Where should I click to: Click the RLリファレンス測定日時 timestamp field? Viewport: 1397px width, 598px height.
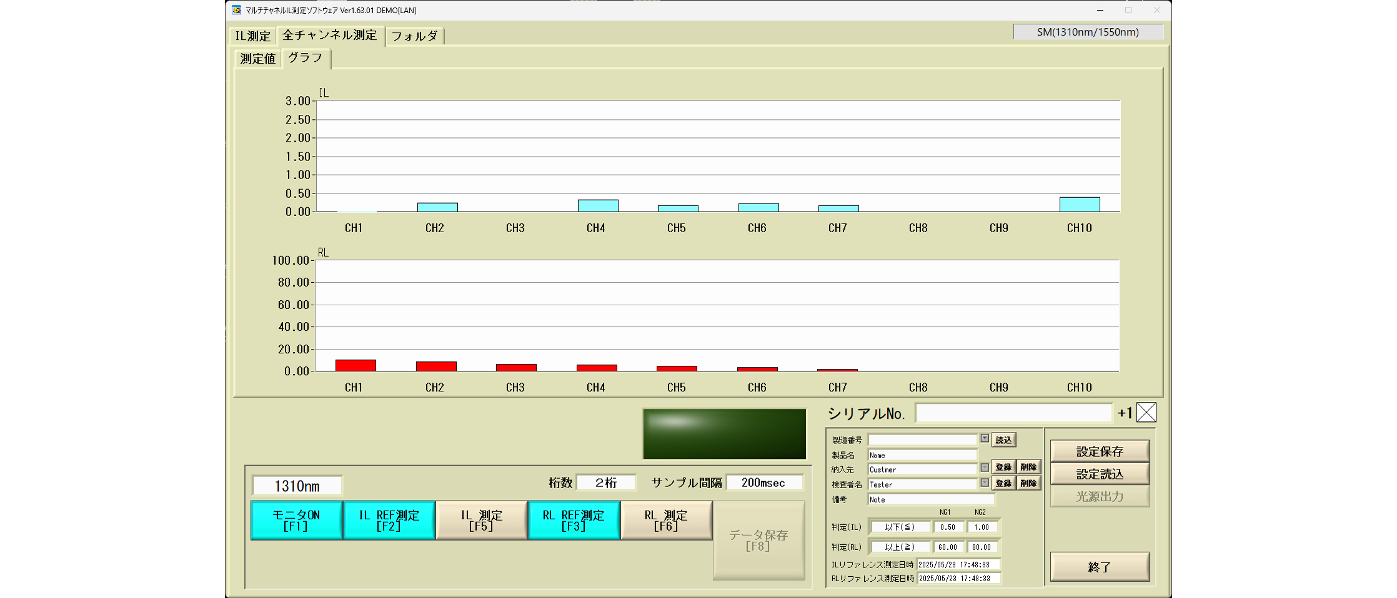(958, 579)
